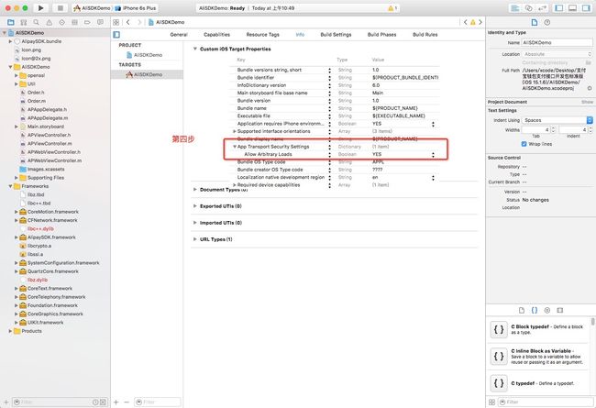The height and width of the screenshot is (408, 596).
Task: Switch to the Build Settings tab
Action: pos(336,35)
